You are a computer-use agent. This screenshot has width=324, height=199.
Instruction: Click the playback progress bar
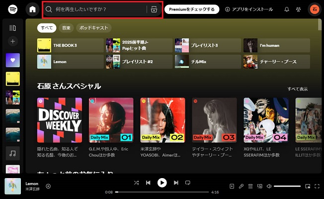tap(162, 192)
